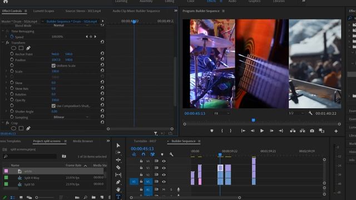Switch to Audio Clip Mixer tab

click(136, 11)
